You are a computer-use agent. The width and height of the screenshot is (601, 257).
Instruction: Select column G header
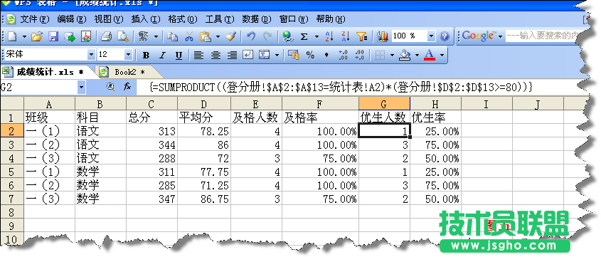(385, 104)
